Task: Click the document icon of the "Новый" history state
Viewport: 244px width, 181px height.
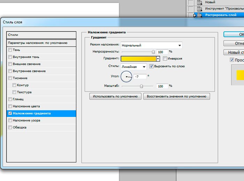Action: (x=200, y=2)
